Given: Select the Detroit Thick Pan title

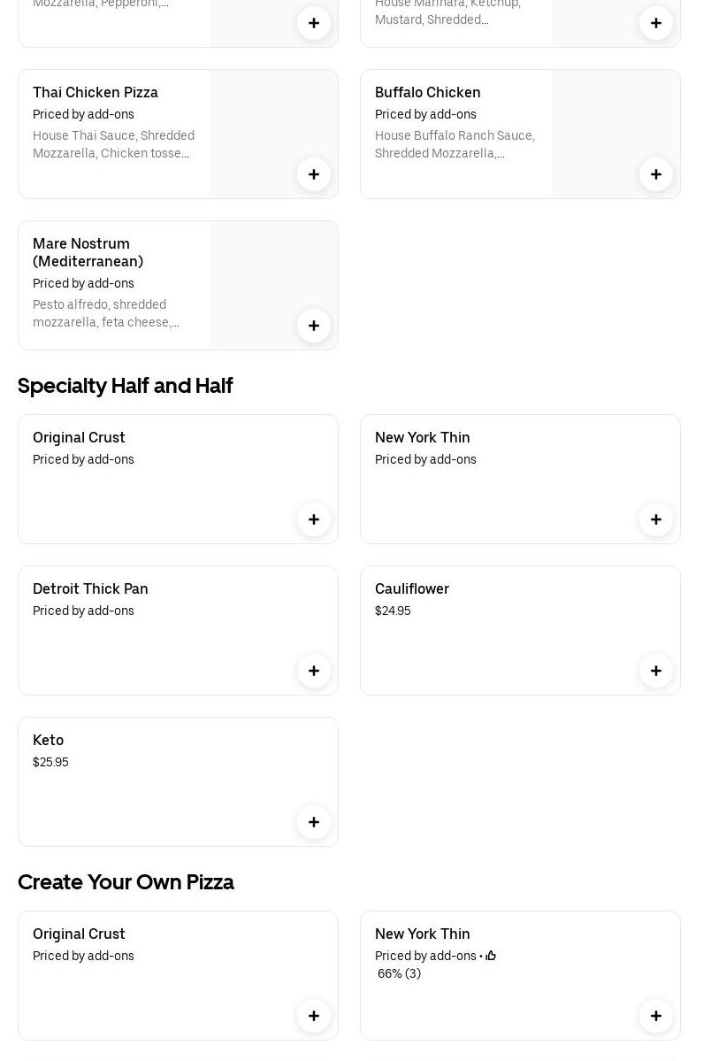Looking at the screenshot, I should click(90, 589).
